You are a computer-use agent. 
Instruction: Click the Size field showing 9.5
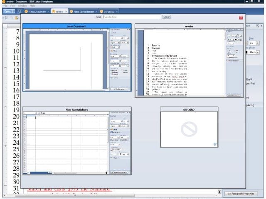(x=252, y=43)
